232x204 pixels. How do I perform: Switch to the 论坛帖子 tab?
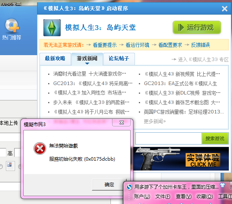pyautogui.click(x=119, y=59)
